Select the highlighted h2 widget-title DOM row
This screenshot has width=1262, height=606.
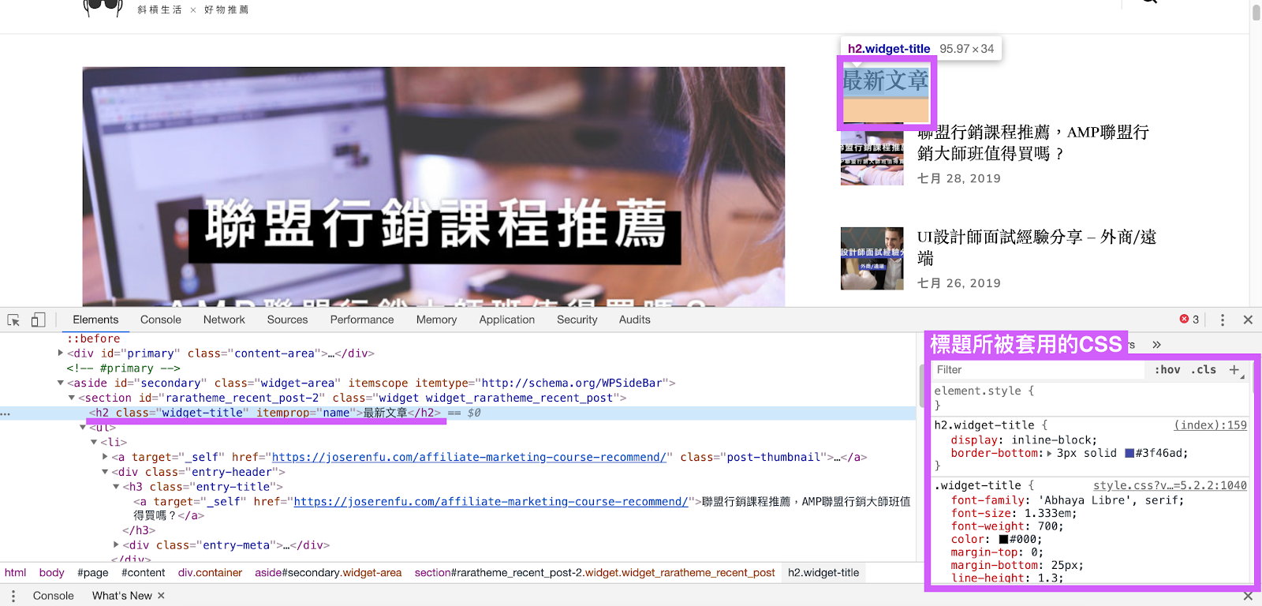point(457,413)
